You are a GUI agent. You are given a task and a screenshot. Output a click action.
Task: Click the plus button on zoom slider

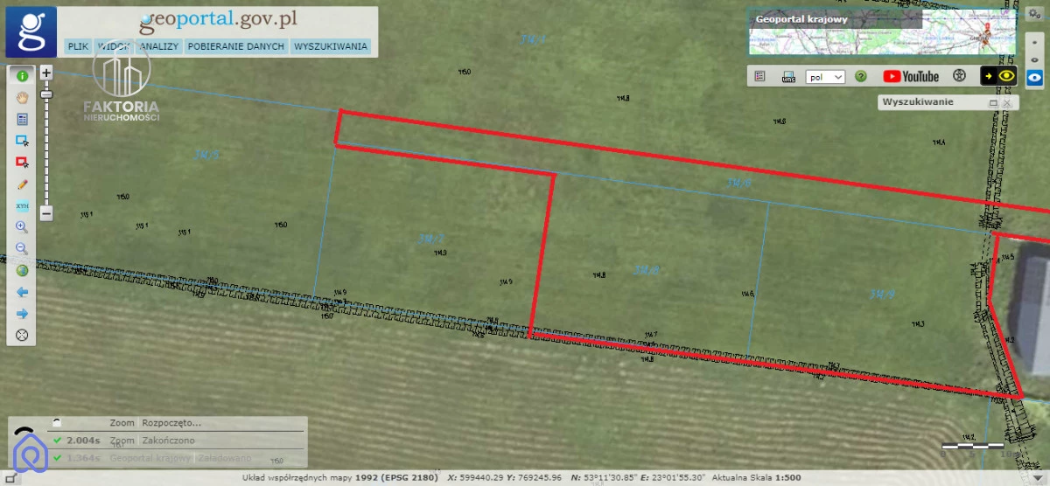click(x=46, y=73)
